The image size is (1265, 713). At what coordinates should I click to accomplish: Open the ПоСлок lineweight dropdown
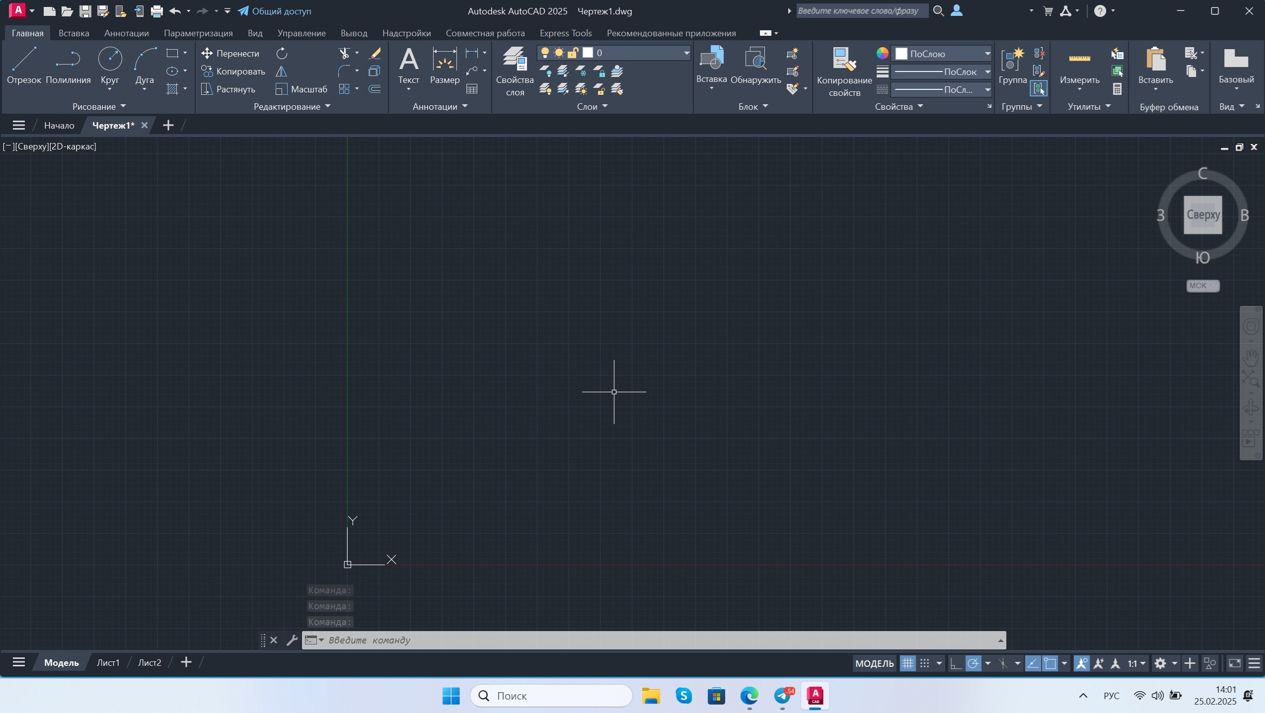pos(942,71)
